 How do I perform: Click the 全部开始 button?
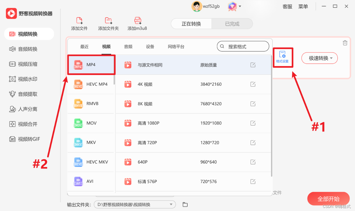point(328,199)
